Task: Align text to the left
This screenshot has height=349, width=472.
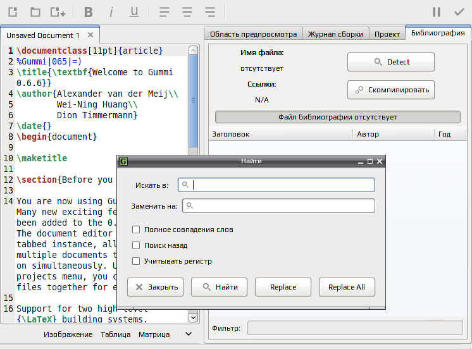Action: (x=165, y=12)
